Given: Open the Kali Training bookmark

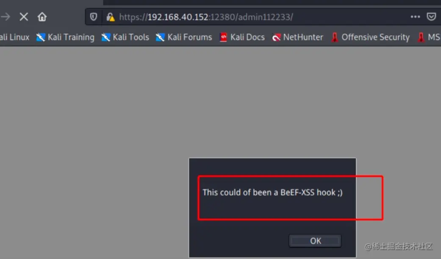Looking at the screenshot, I should coord(65,37).
